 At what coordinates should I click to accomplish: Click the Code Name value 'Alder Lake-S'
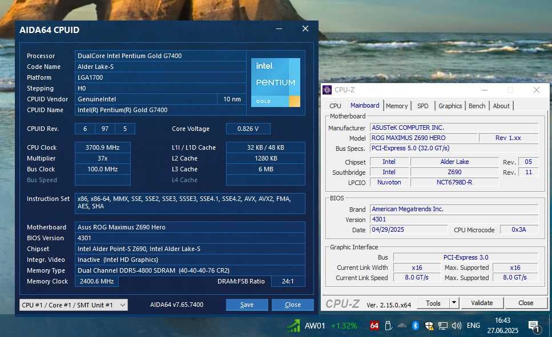[x=160, y=67]
